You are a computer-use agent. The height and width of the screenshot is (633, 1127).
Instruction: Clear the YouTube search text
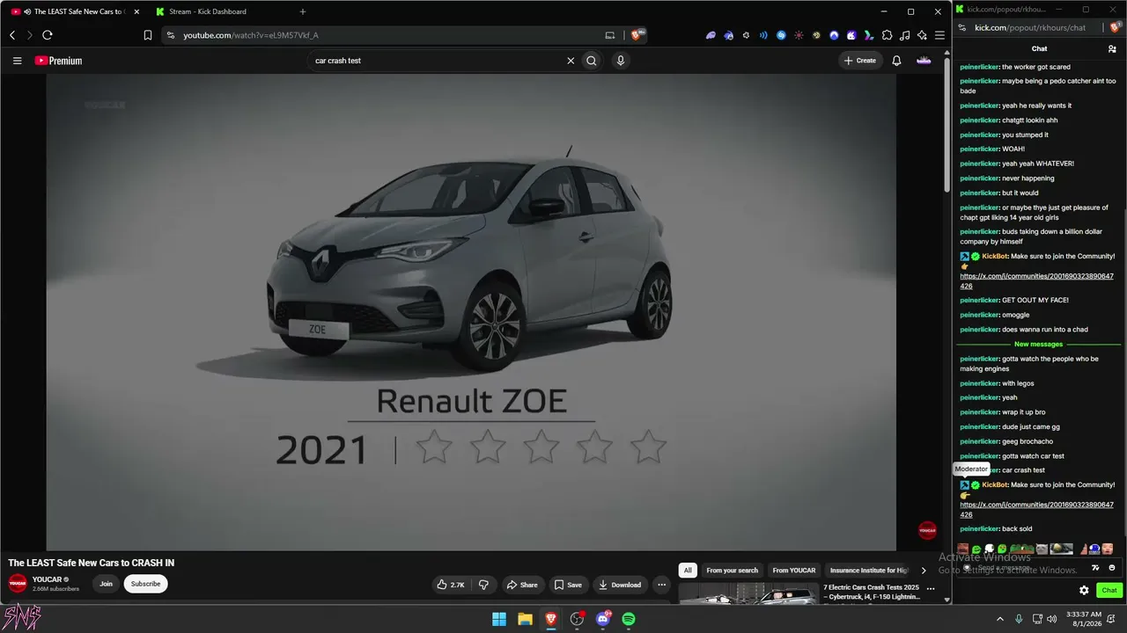[x=571, y=61]
